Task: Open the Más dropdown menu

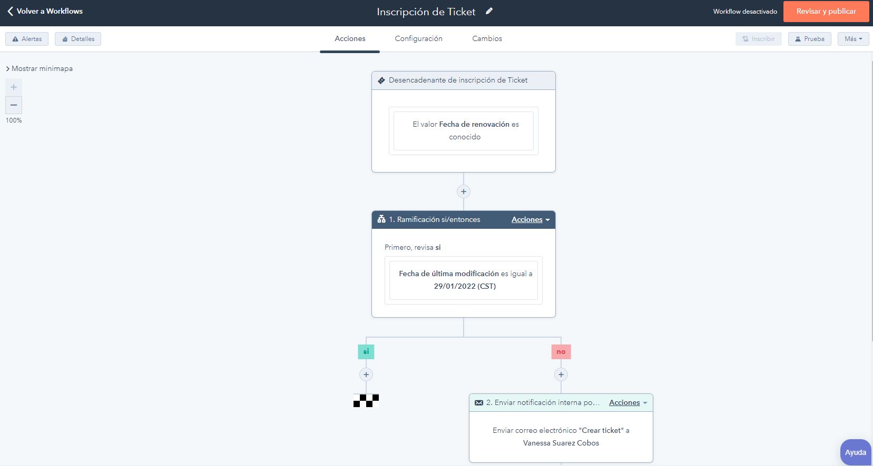Action: 854,39
